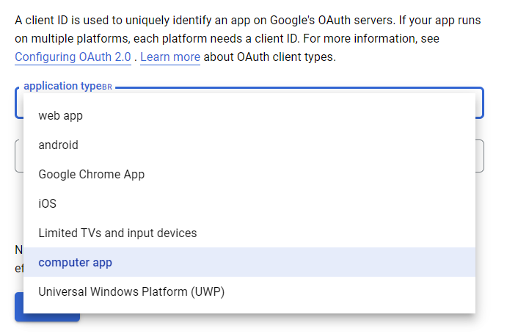The width and height of the screenshot is (529, 334).
Task: Pick Google Chrome App option
Action: [x=249, y=174]
